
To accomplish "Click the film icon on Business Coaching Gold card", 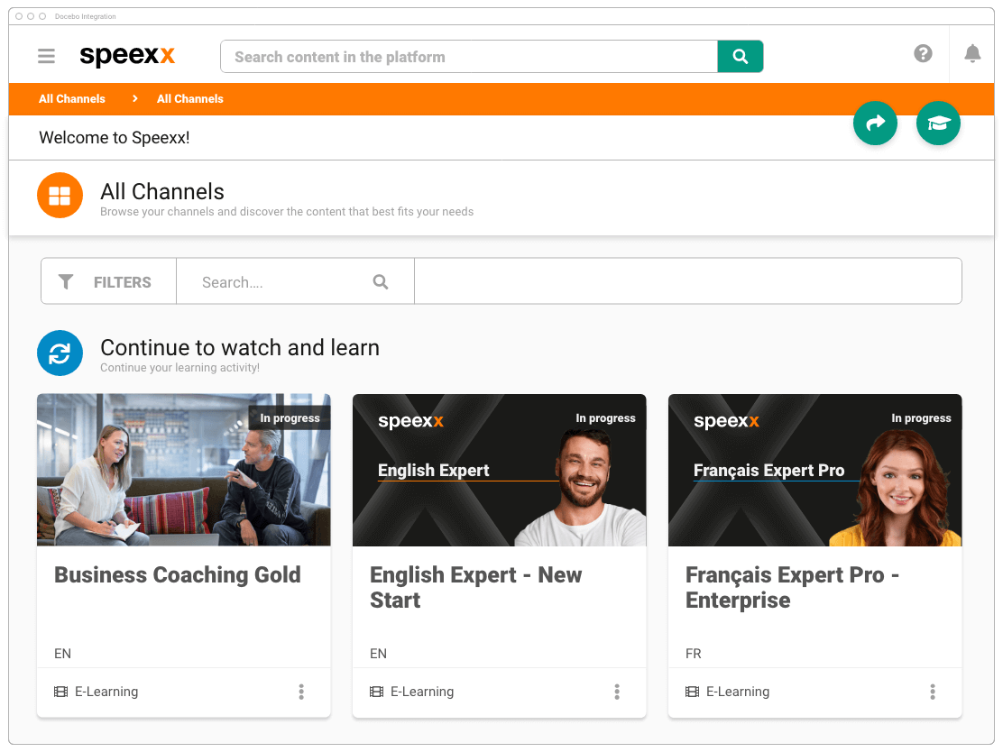I will (60, 692).
